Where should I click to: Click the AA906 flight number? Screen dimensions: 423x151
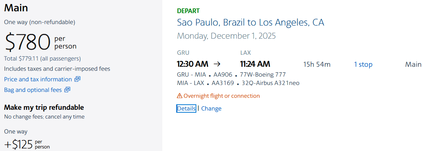click(x=223, y=74)
